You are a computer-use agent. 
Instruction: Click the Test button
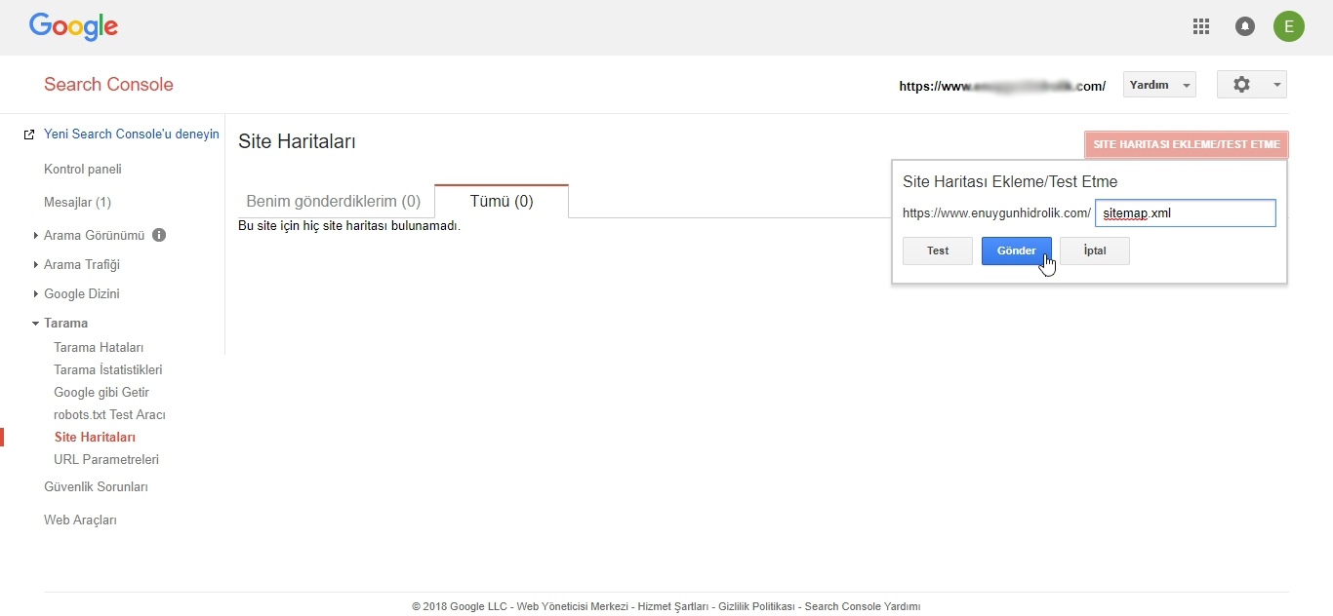pyautogui.click(x=938, y=250)
